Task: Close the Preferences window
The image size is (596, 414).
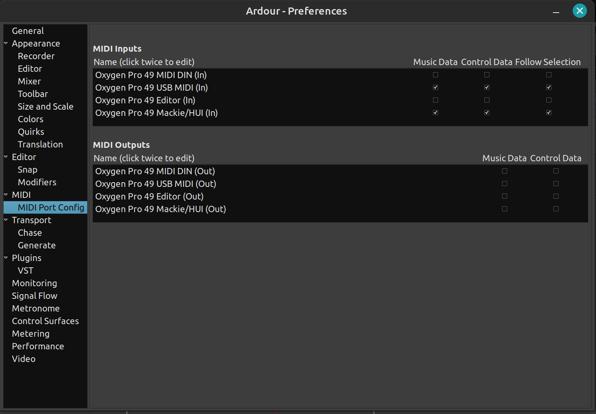Action: point(579,11)
